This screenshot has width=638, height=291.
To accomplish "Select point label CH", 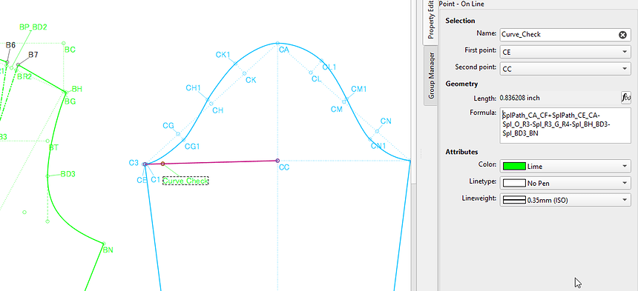I will tap(217, 110).
